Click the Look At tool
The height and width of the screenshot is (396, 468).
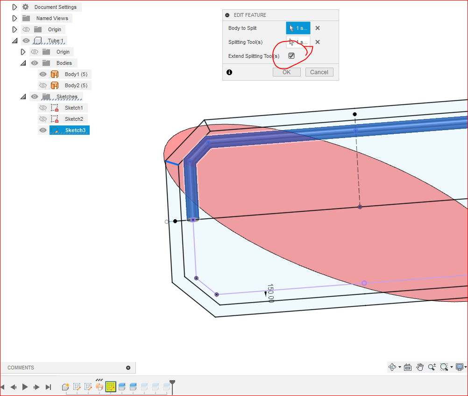408,368
